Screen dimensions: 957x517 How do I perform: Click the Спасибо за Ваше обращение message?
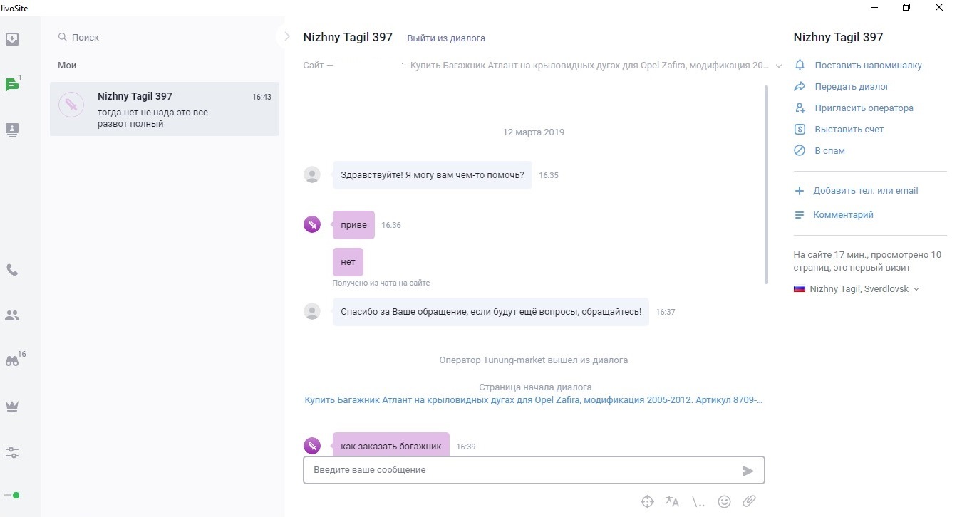[491, 312]
